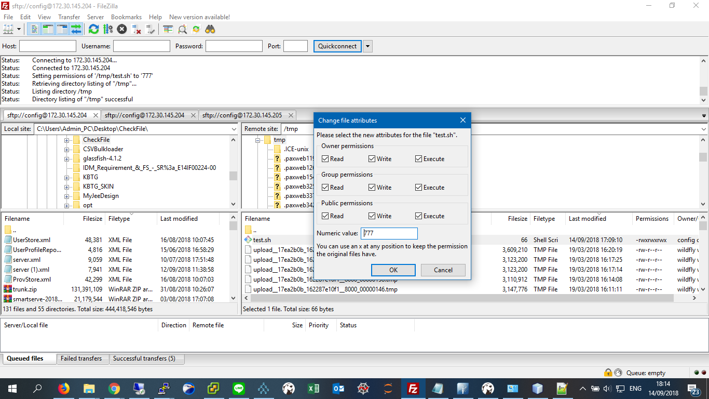This screenshot has width=709, height=399.
Task: Open the Windows Start menu
Action: [x=12, y=389]
